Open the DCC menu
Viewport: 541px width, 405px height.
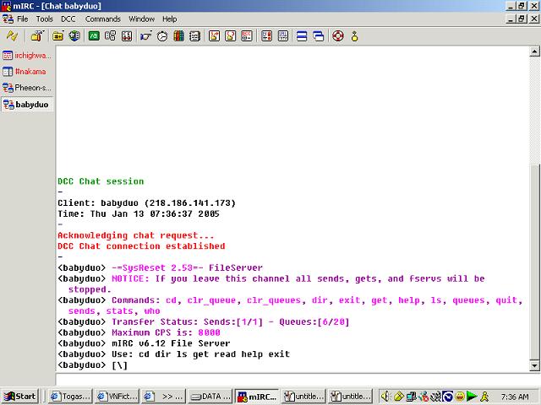[68, 19]
